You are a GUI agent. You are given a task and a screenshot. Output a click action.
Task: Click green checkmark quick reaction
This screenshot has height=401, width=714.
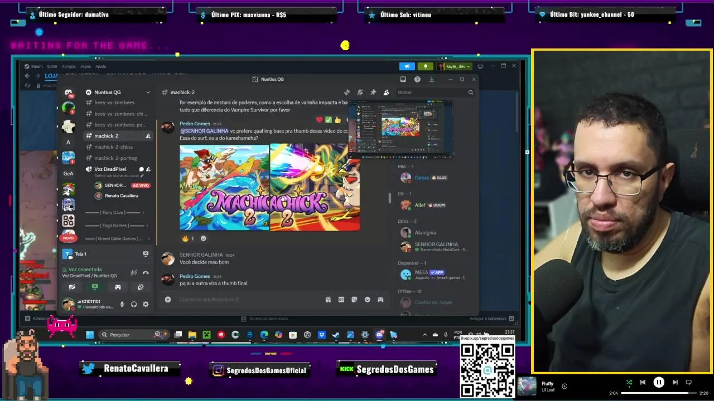coord(329,120)
